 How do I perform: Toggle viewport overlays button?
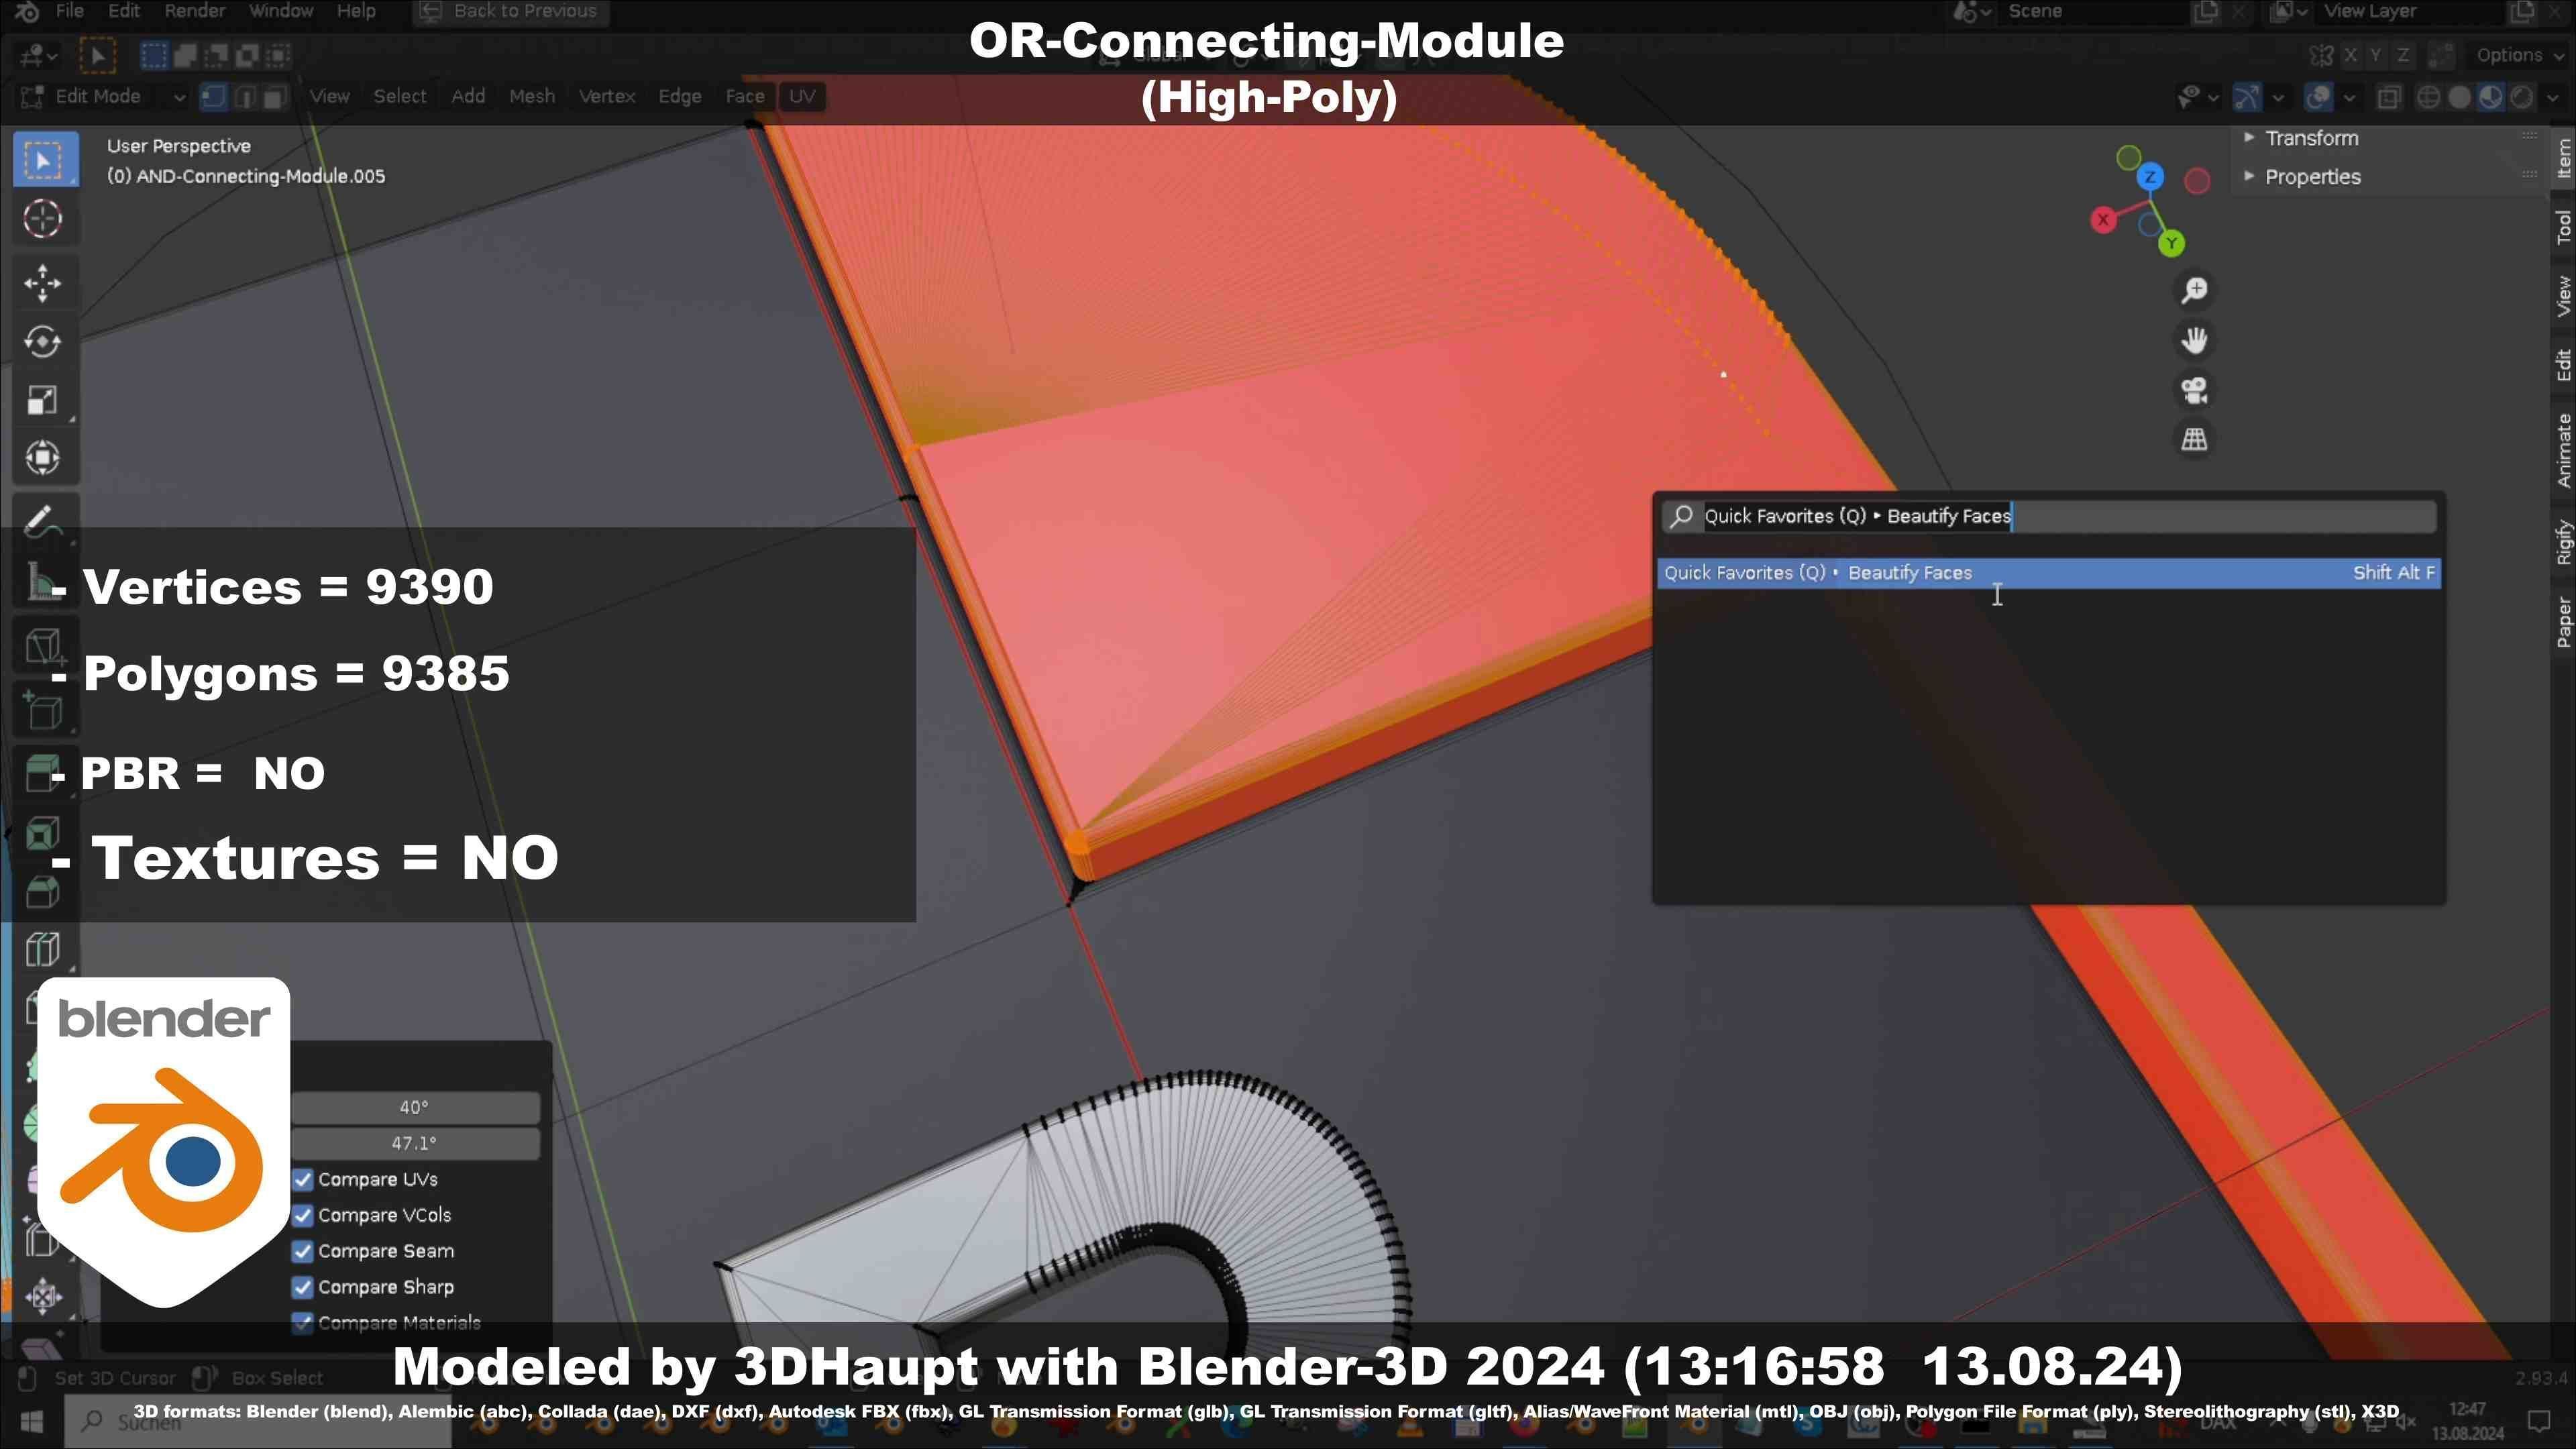[2318, 97]
